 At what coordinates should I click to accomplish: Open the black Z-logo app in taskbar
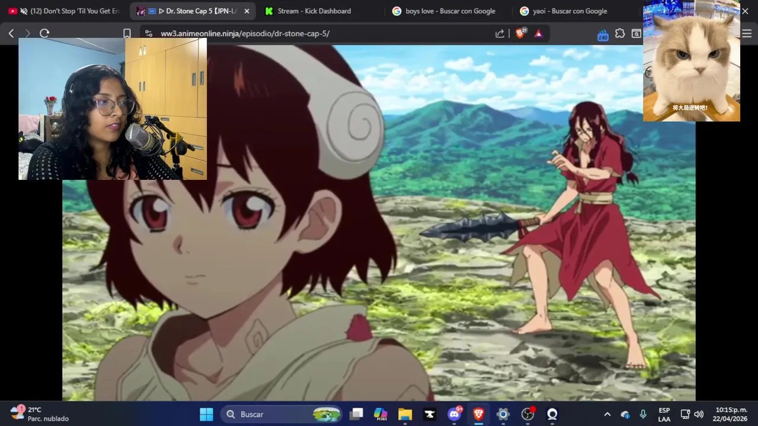click(x=429, y=414)
